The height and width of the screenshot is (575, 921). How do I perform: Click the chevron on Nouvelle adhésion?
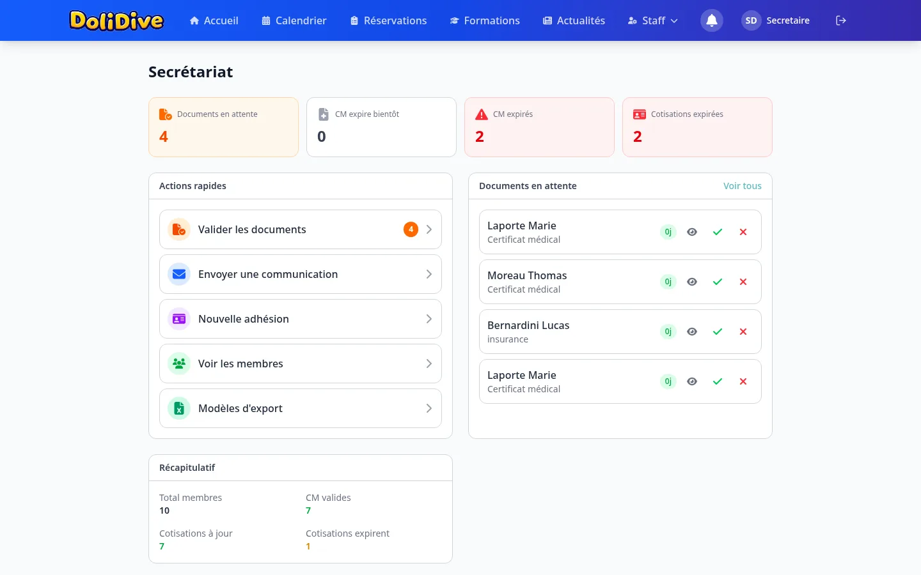[x=429, y=319]
